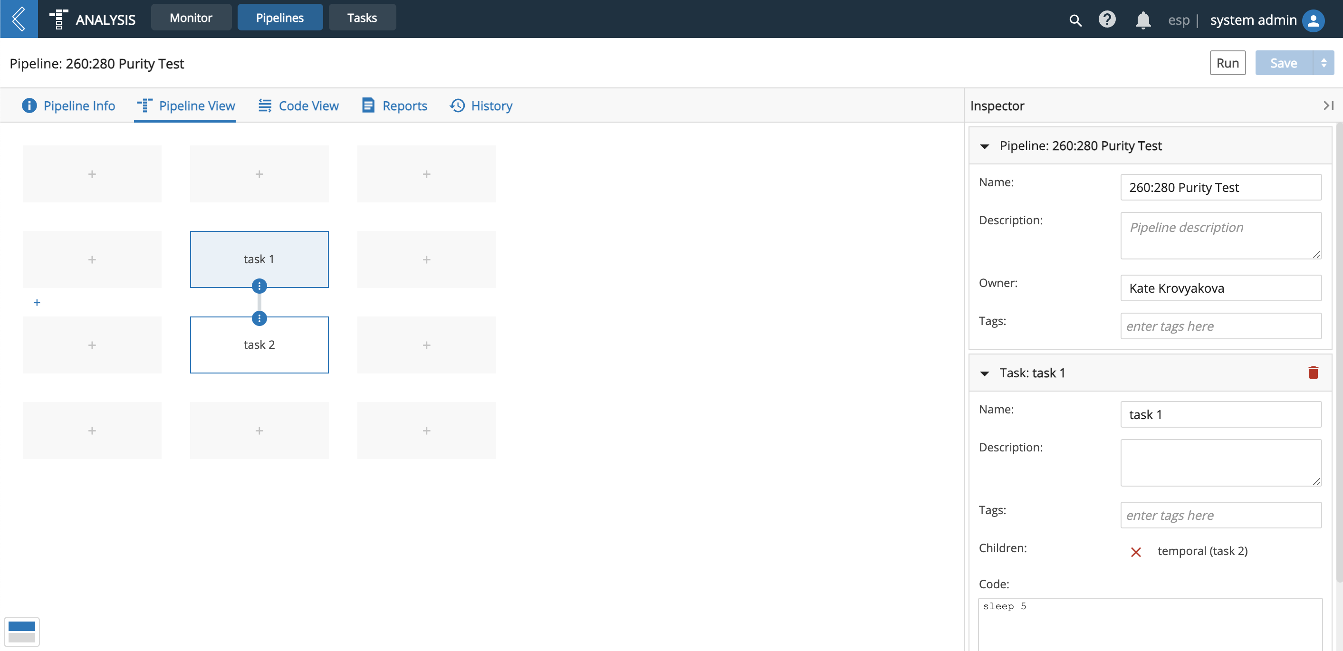
Task: Click task 1 node options button
Action: pos(259,286)
